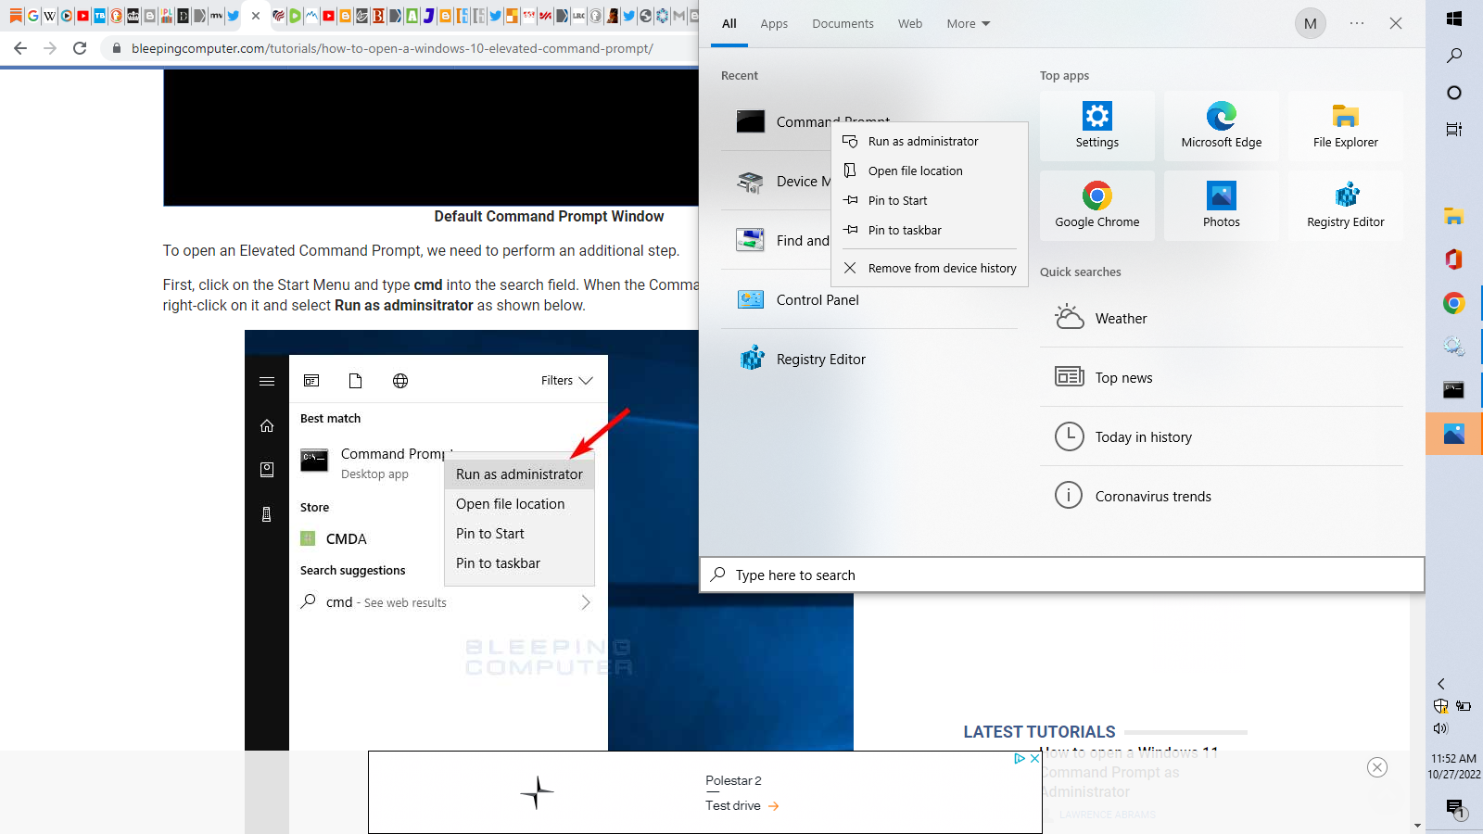Choose Run as administrator in context menu
The width and height of the screenshot is (1483, 834).
[930, 141]
